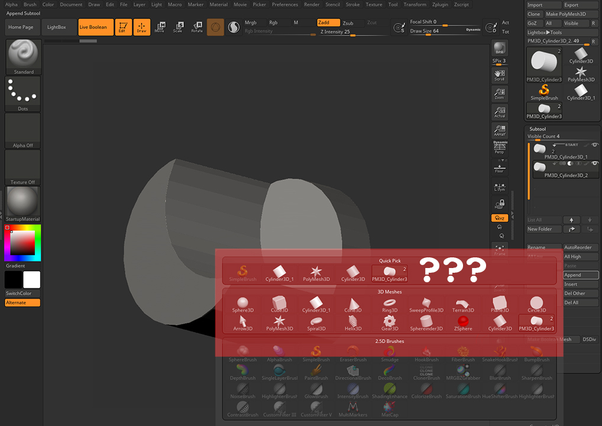The image size is (602, 426).
Task: Click the Insert subtool button
Action: tap(581, 284)
